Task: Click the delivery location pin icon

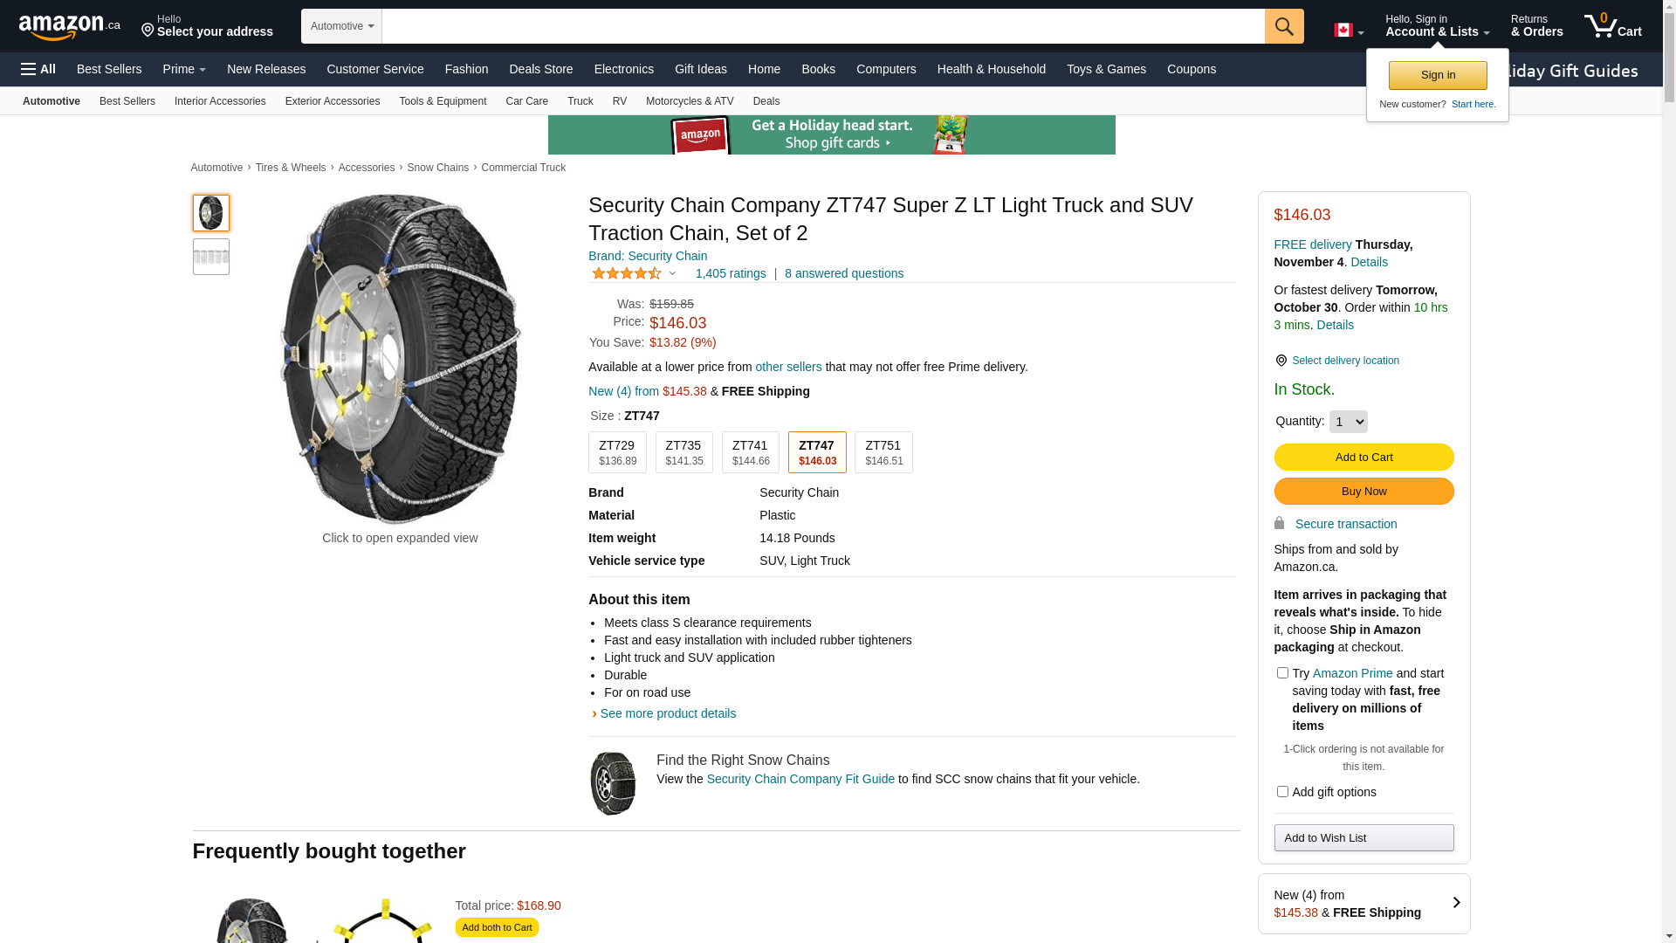Action: pyautogui.click(x=1281, y=361)
